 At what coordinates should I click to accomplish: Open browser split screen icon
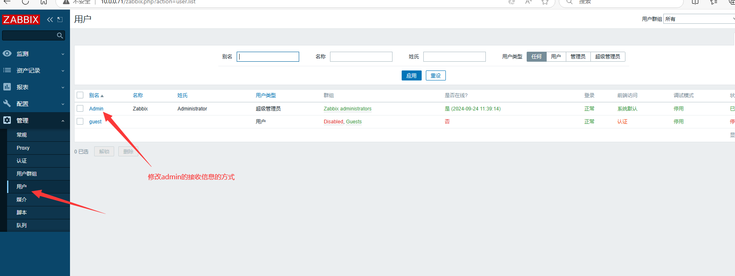(695, 2)
